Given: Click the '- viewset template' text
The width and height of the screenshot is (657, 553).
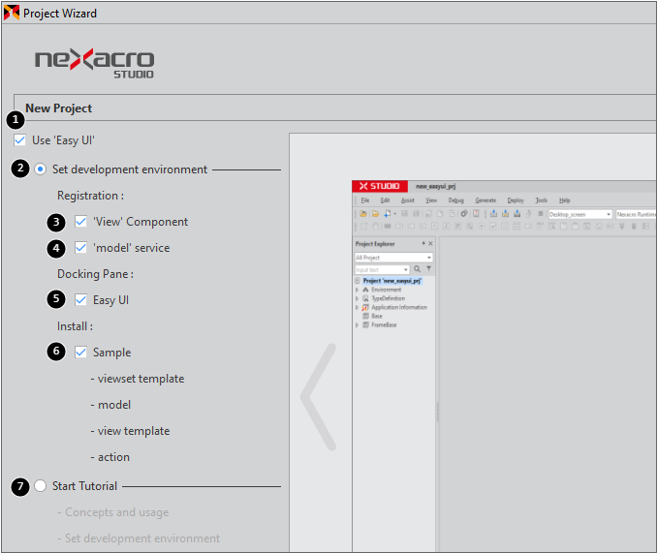Looking at the screenshot, I should [x=138, y=379].
